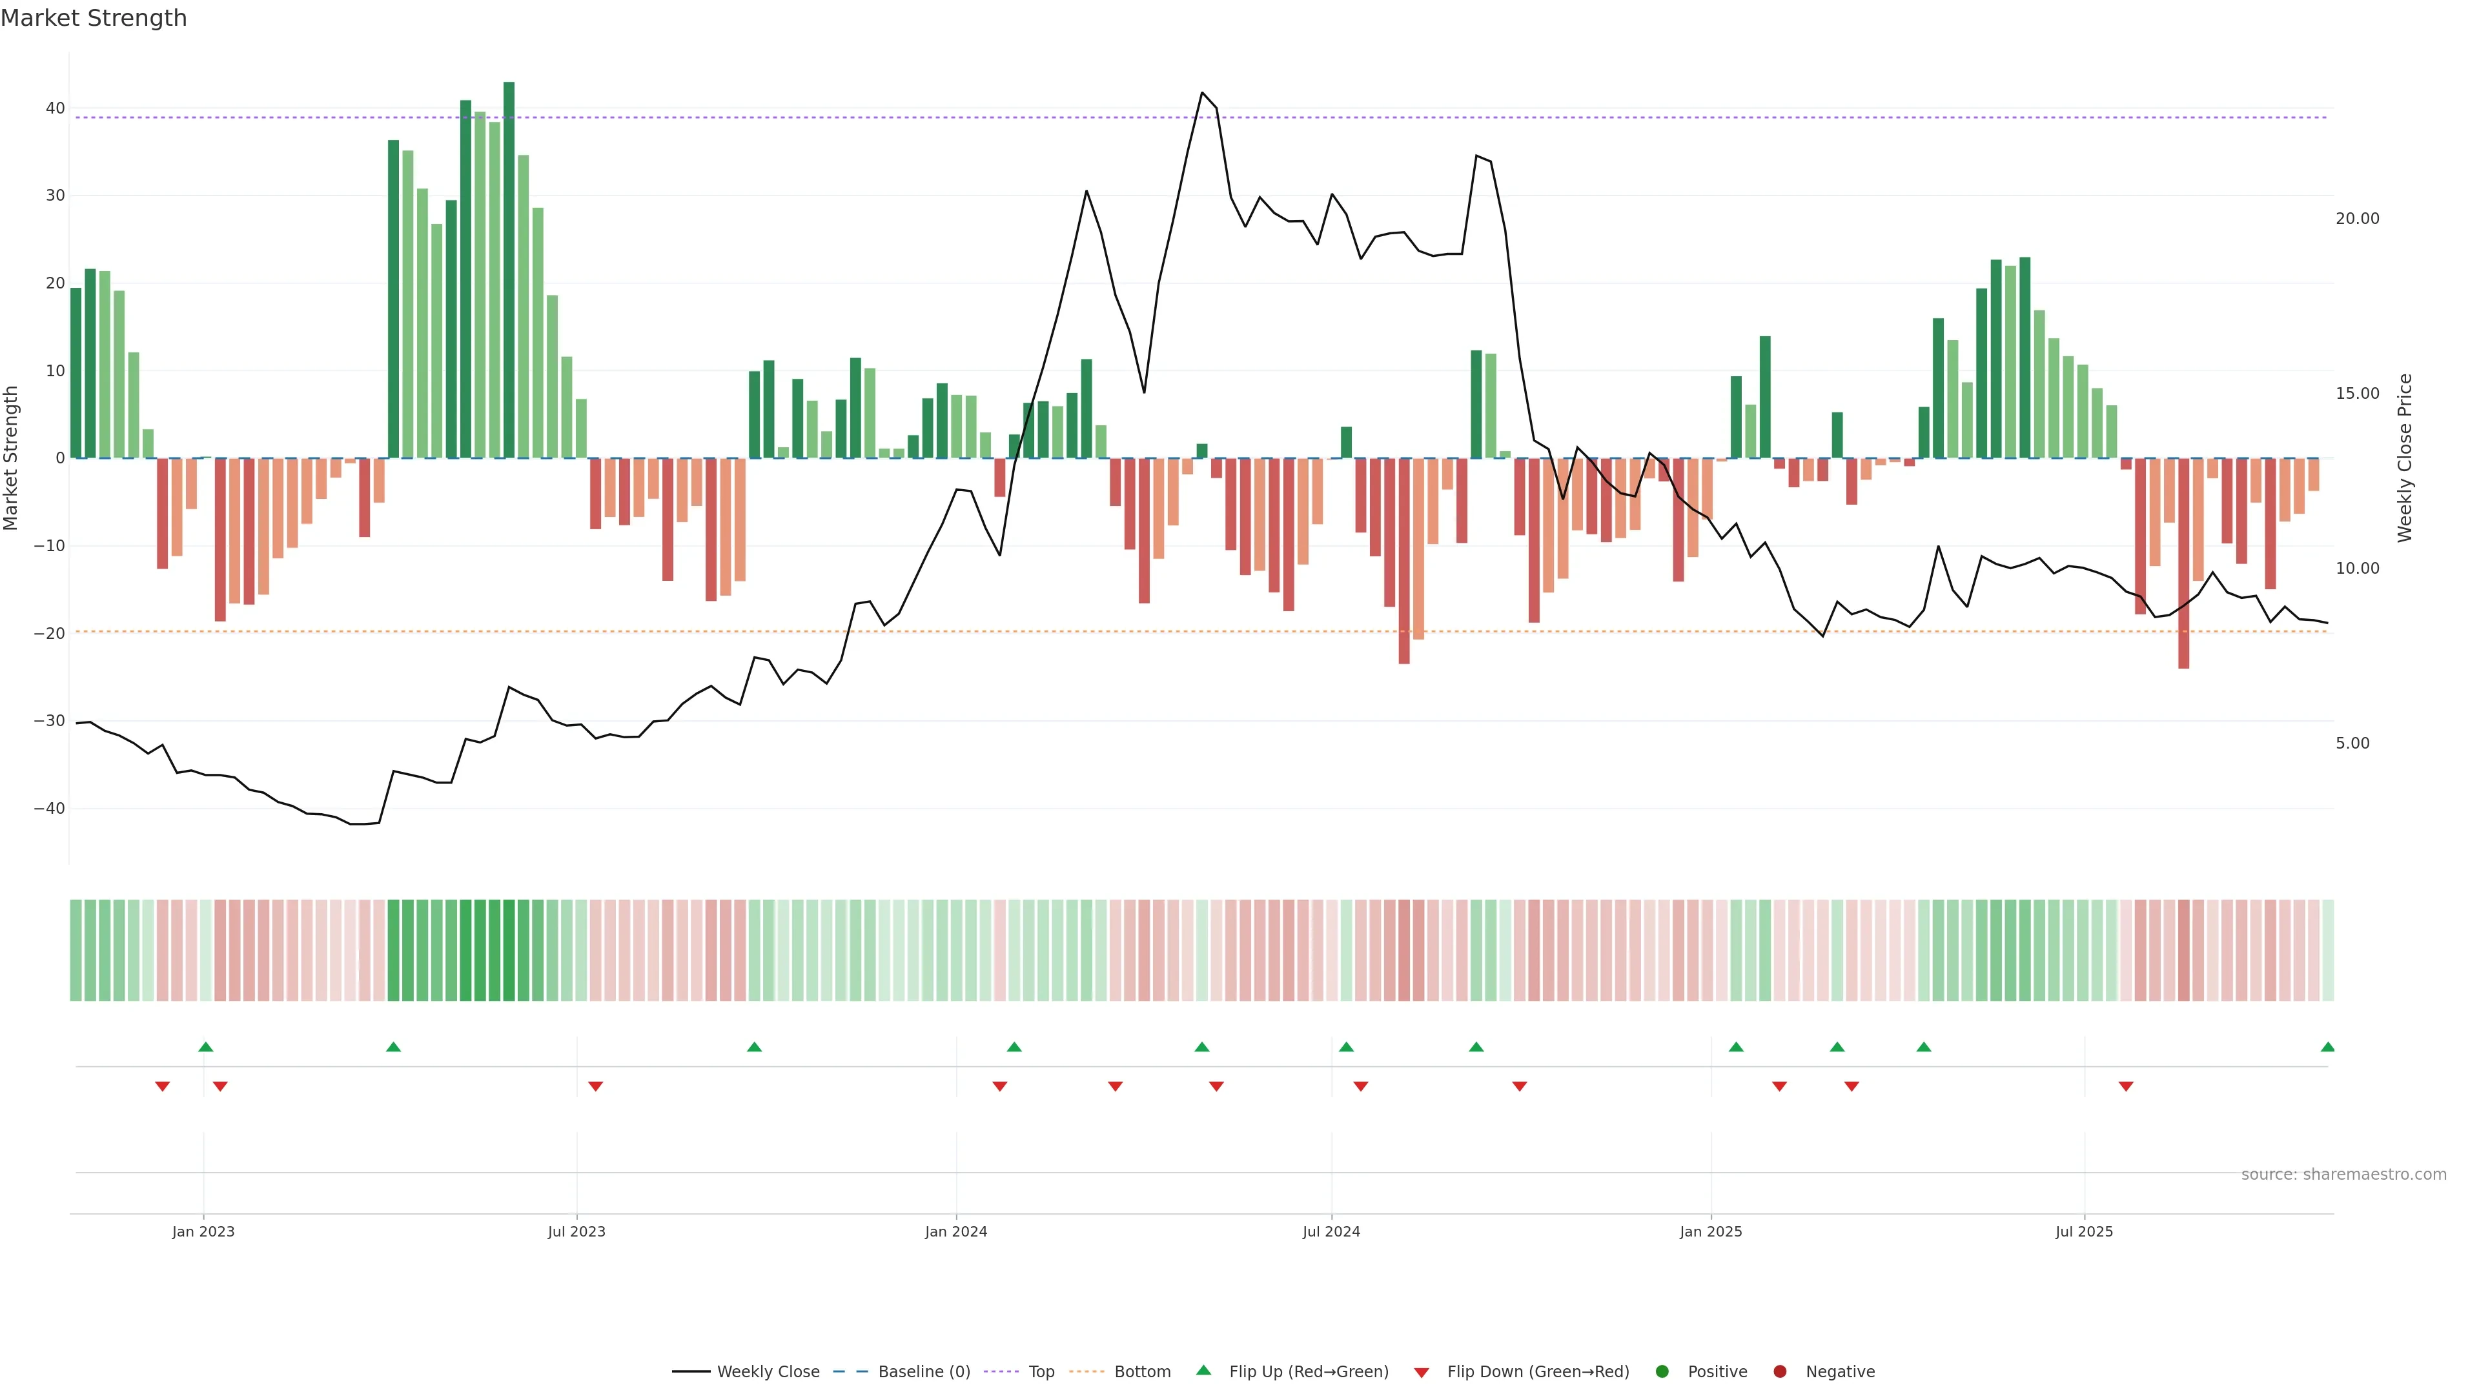Click the last green flip-up marker at far right

[2327, 1047]
